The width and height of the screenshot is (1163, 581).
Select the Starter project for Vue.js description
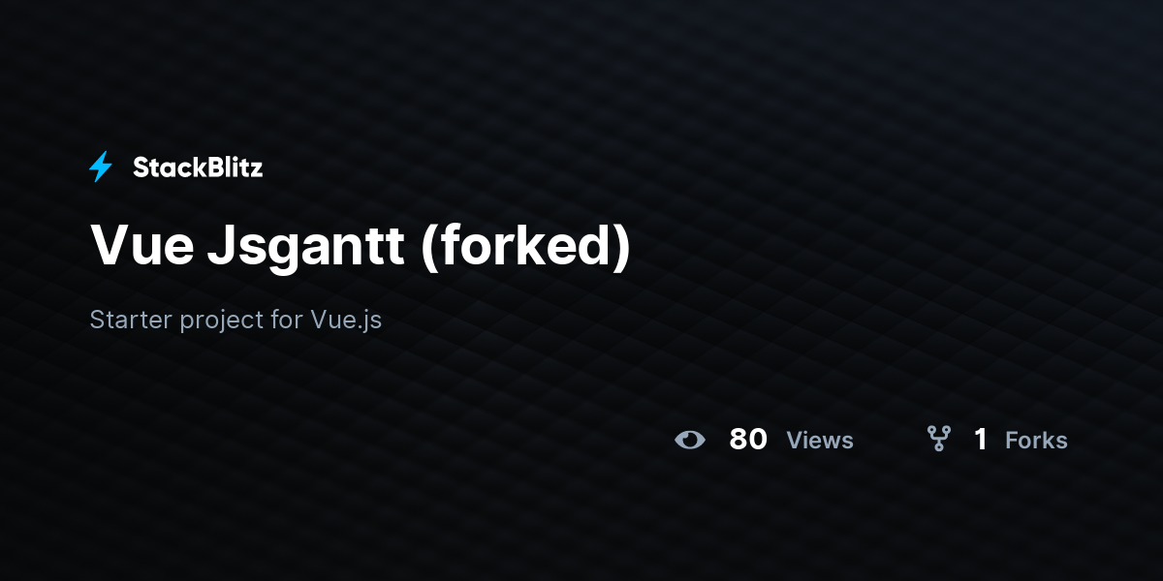coord(236,320)
